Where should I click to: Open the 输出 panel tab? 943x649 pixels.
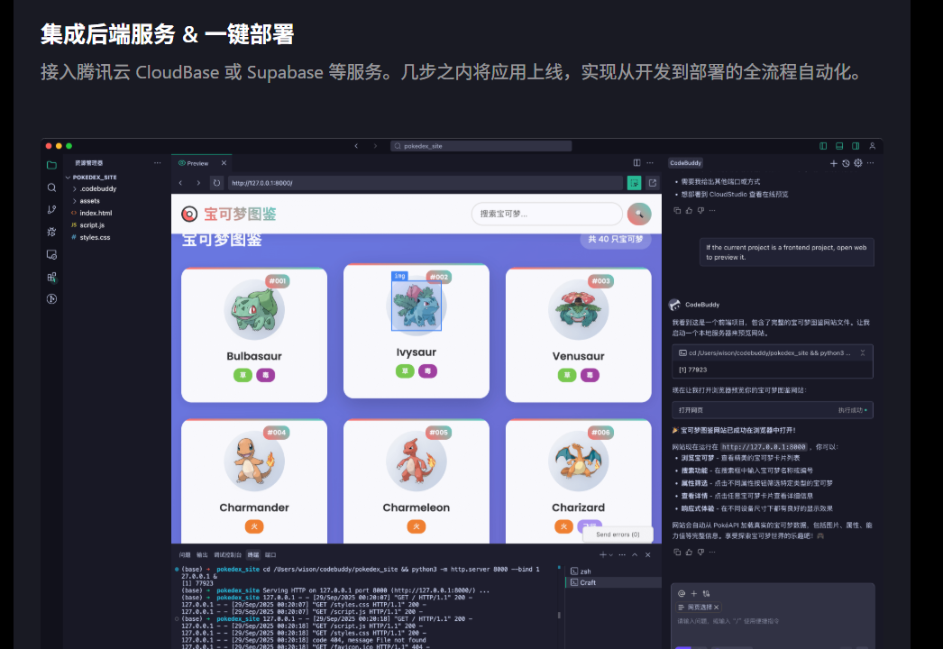pos(202,555)
